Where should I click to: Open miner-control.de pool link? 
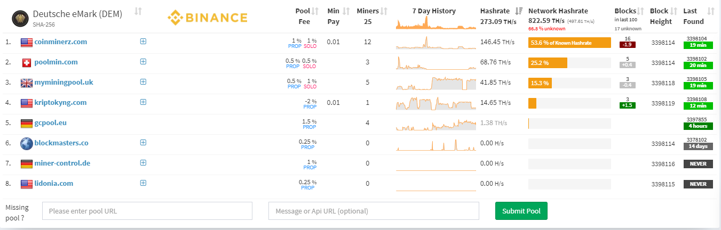tap(62, 163)
